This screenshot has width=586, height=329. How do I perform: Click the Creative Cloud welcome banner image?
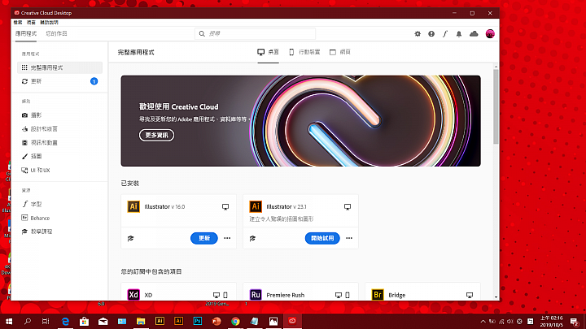301,121
